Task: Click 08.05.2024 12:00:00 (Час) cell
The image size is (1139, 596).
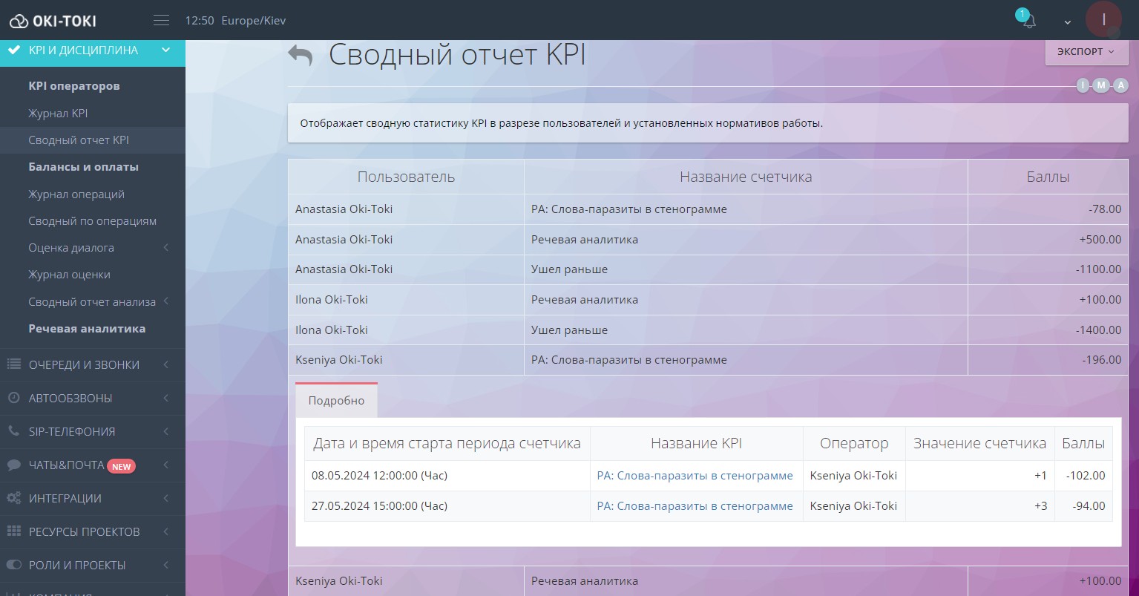Action: click(x=447, y=476)
